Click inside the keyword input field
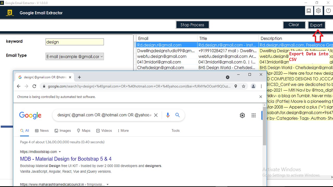 tap(75, 42)
